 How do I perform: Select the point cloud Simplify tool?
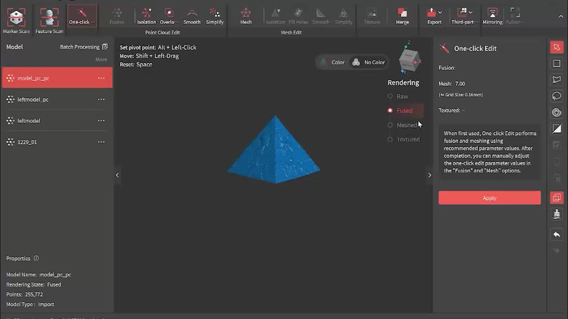pos(214,16)
